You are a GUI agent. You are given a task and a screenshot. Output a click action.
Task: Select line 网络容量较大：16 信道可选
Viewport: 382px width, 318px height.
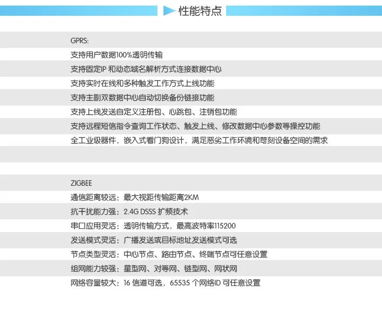click(x=166, y=283)
